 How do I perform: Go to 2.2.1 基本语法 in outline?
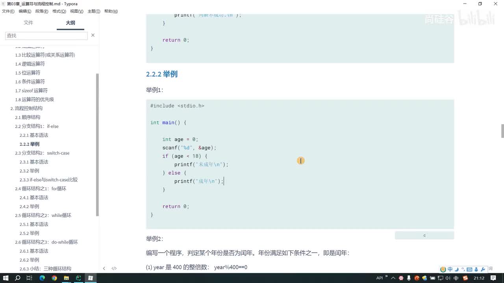pyautogui.click(x=34, y=135)
